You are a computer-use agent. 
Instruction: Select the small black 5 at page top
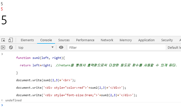pyautogui.click(x=2, y=4)
